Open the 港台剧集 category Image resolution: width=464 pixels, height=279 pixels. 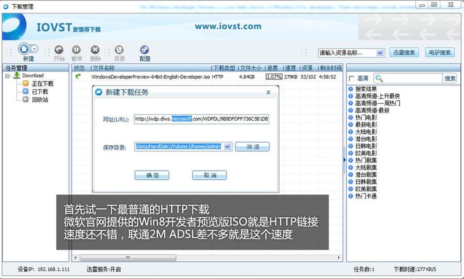[x=366, y=175]
